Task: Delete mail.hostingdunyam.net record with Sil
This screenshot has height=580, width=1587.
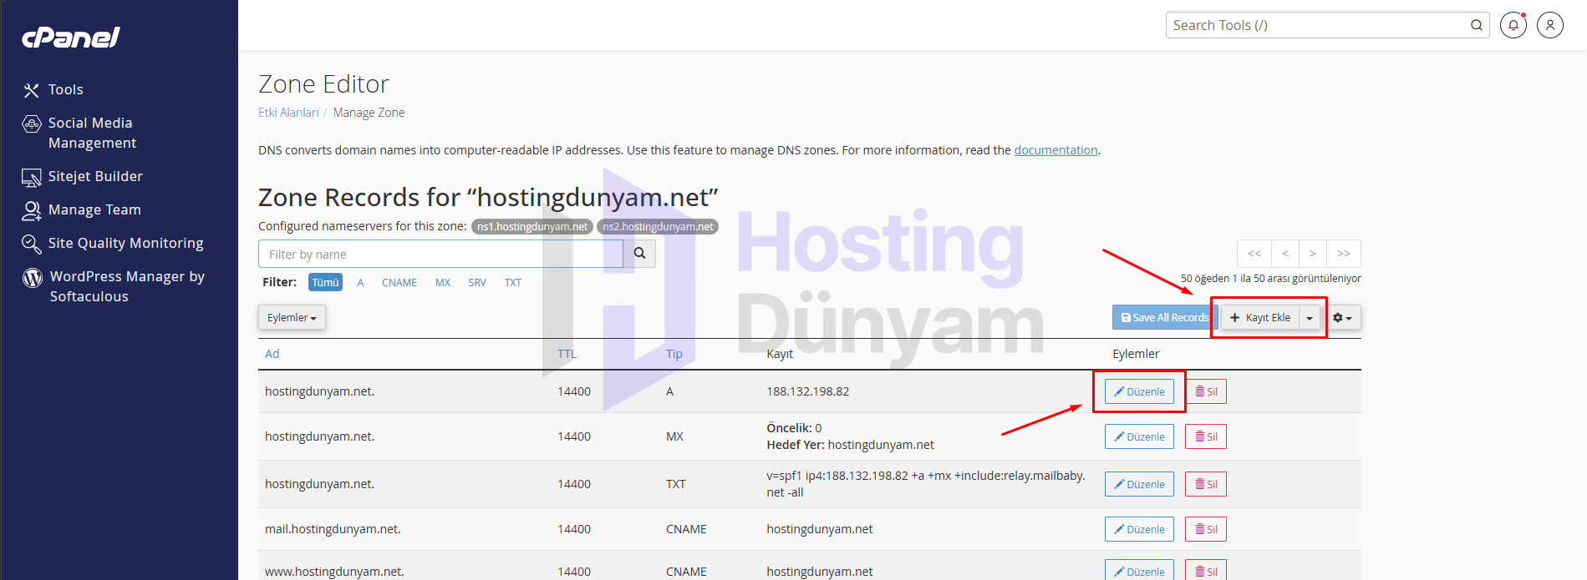Action: click(x=1206, y=529)
